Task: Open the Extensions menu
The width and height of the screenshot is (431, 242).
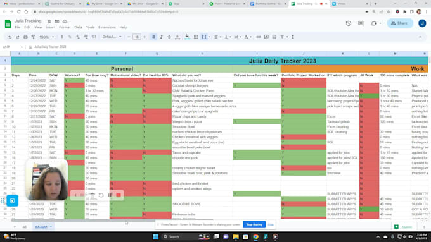Action: (107, 27)
